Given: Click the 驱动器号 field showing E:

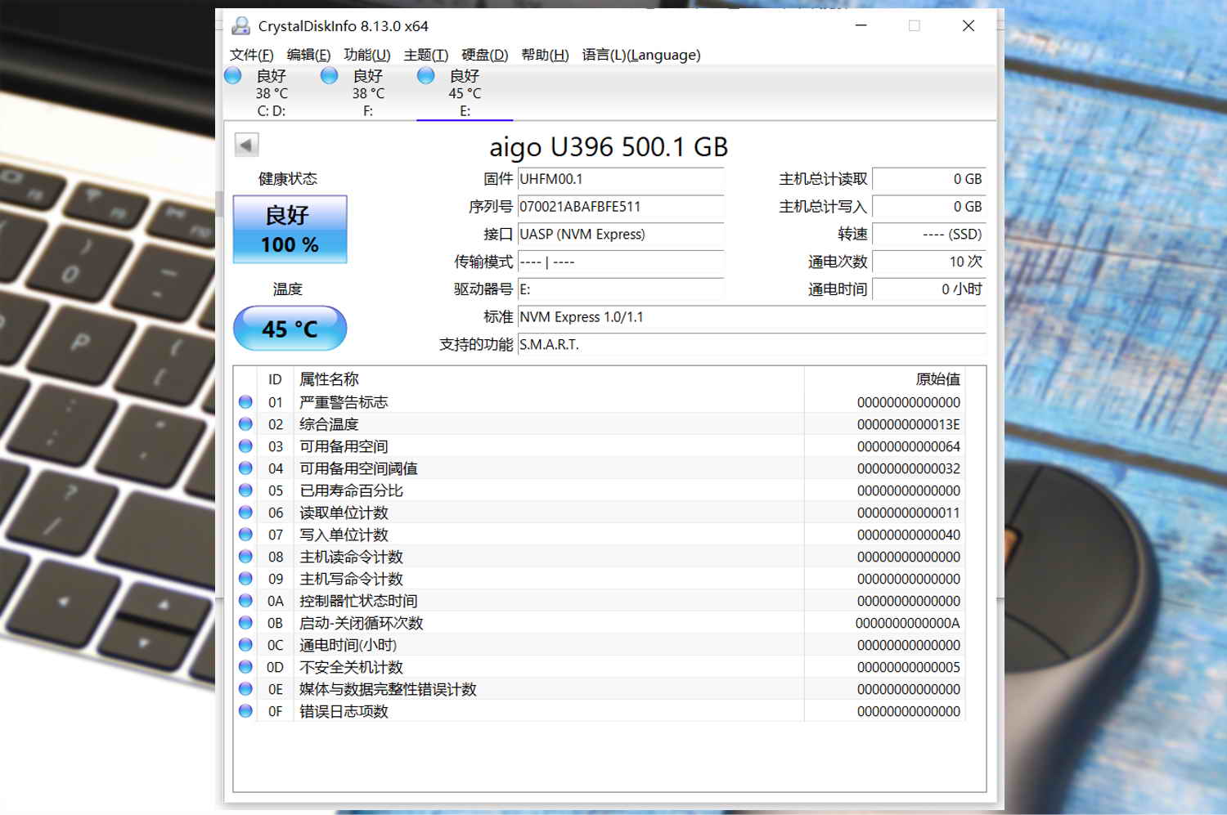Looking at the screenshot, I should pyautogui.click(x=621, y=289).
